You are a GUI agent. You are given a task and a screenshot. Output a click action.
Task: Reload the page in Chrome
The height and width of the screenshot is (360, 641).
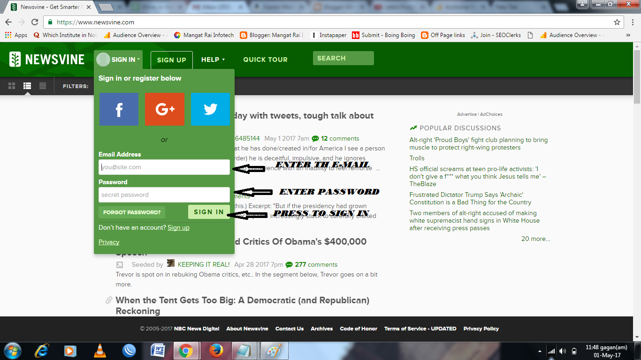[x=35, y=22]
